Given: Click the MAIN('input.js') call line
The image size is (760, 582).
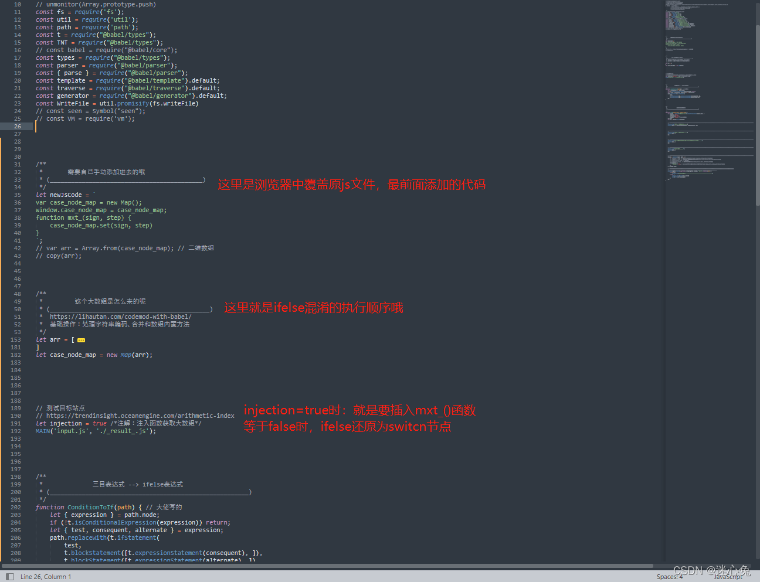Looking at the screenshot, I should pos(96,431).
